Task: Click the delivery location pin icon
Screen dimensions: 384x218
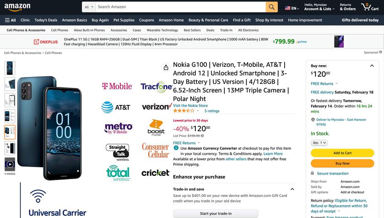Action: pos(313,120)
